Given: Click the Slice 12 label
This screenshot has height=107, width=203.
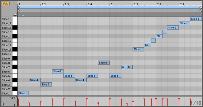Looking at the screenshot, I should [x=6, y=45].
